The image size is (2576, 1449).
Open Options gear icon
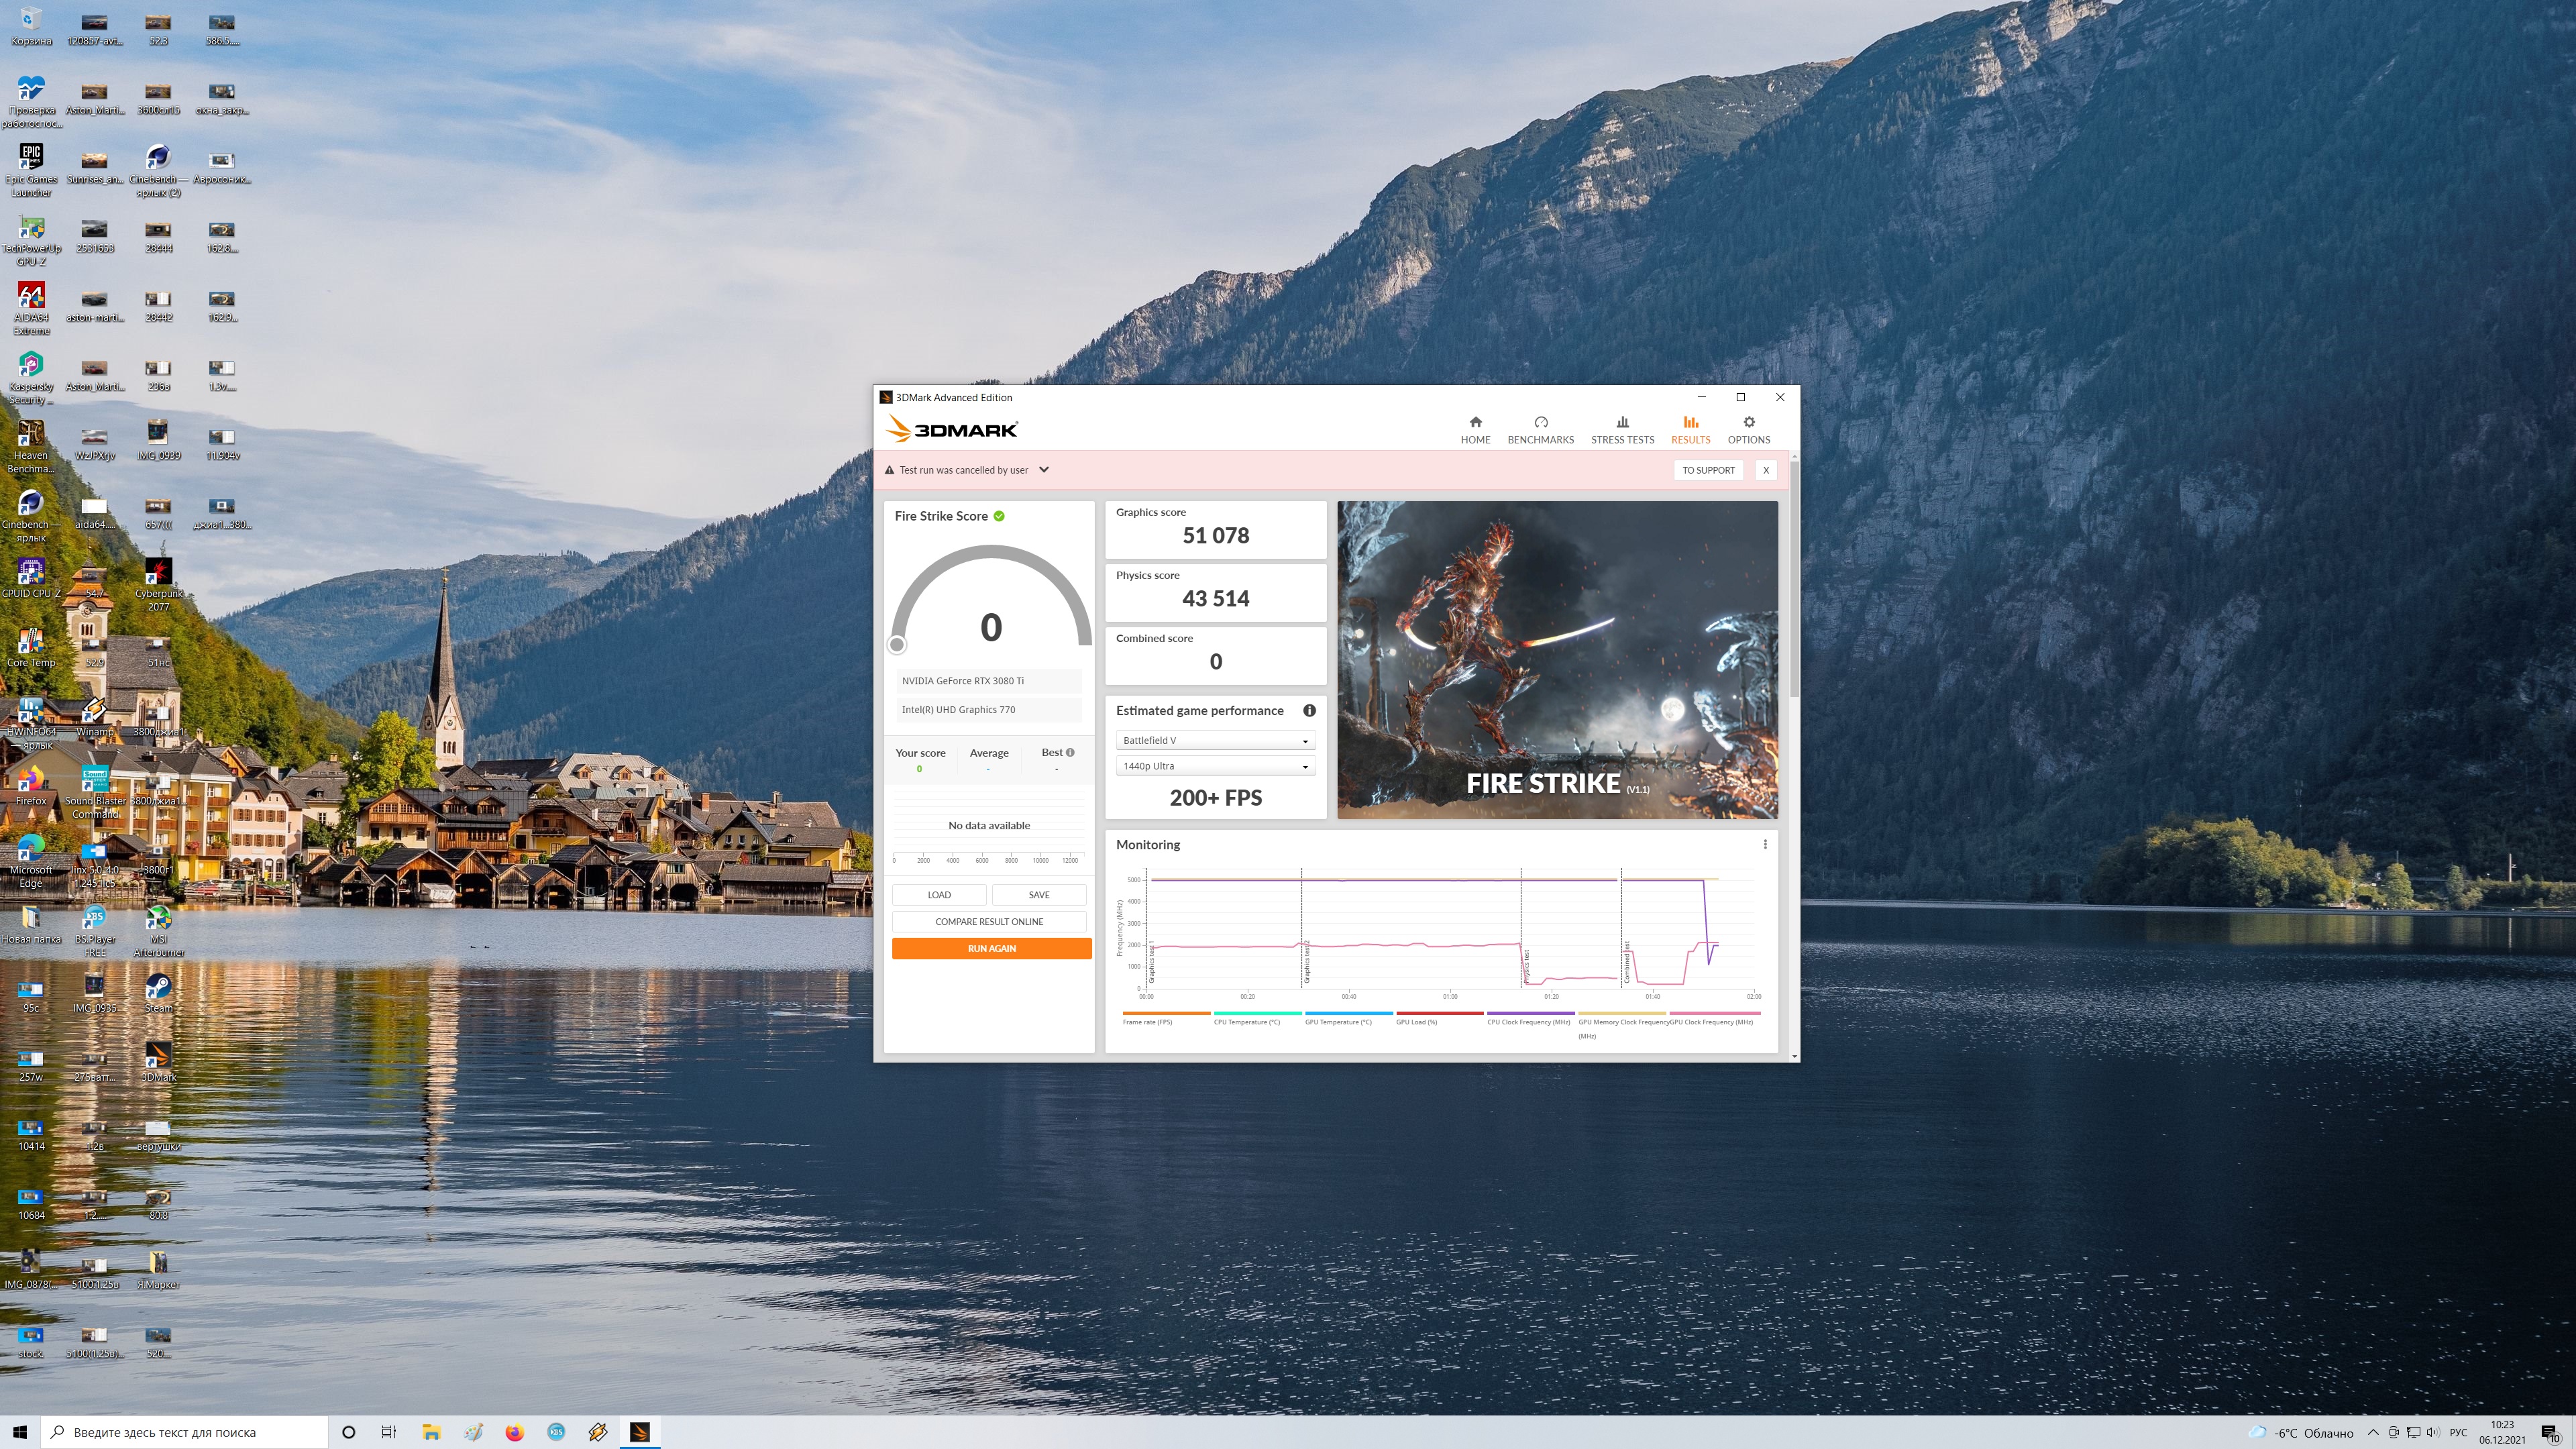pos(1748,423)
